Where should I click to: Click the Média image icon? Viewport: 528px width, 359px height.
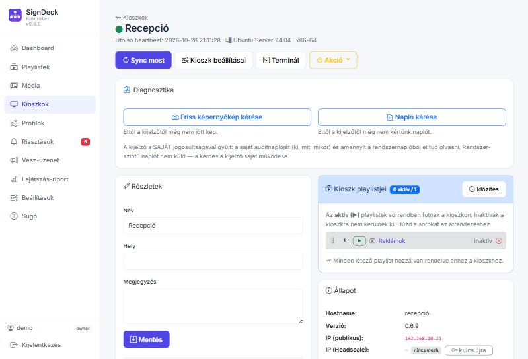pyautogui.click(x=14, y=85)
